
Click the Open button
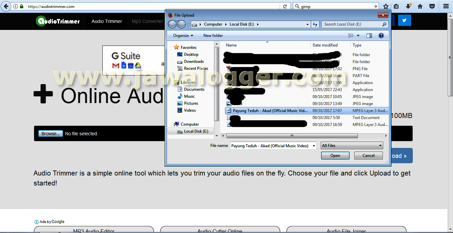click(335, 156)
